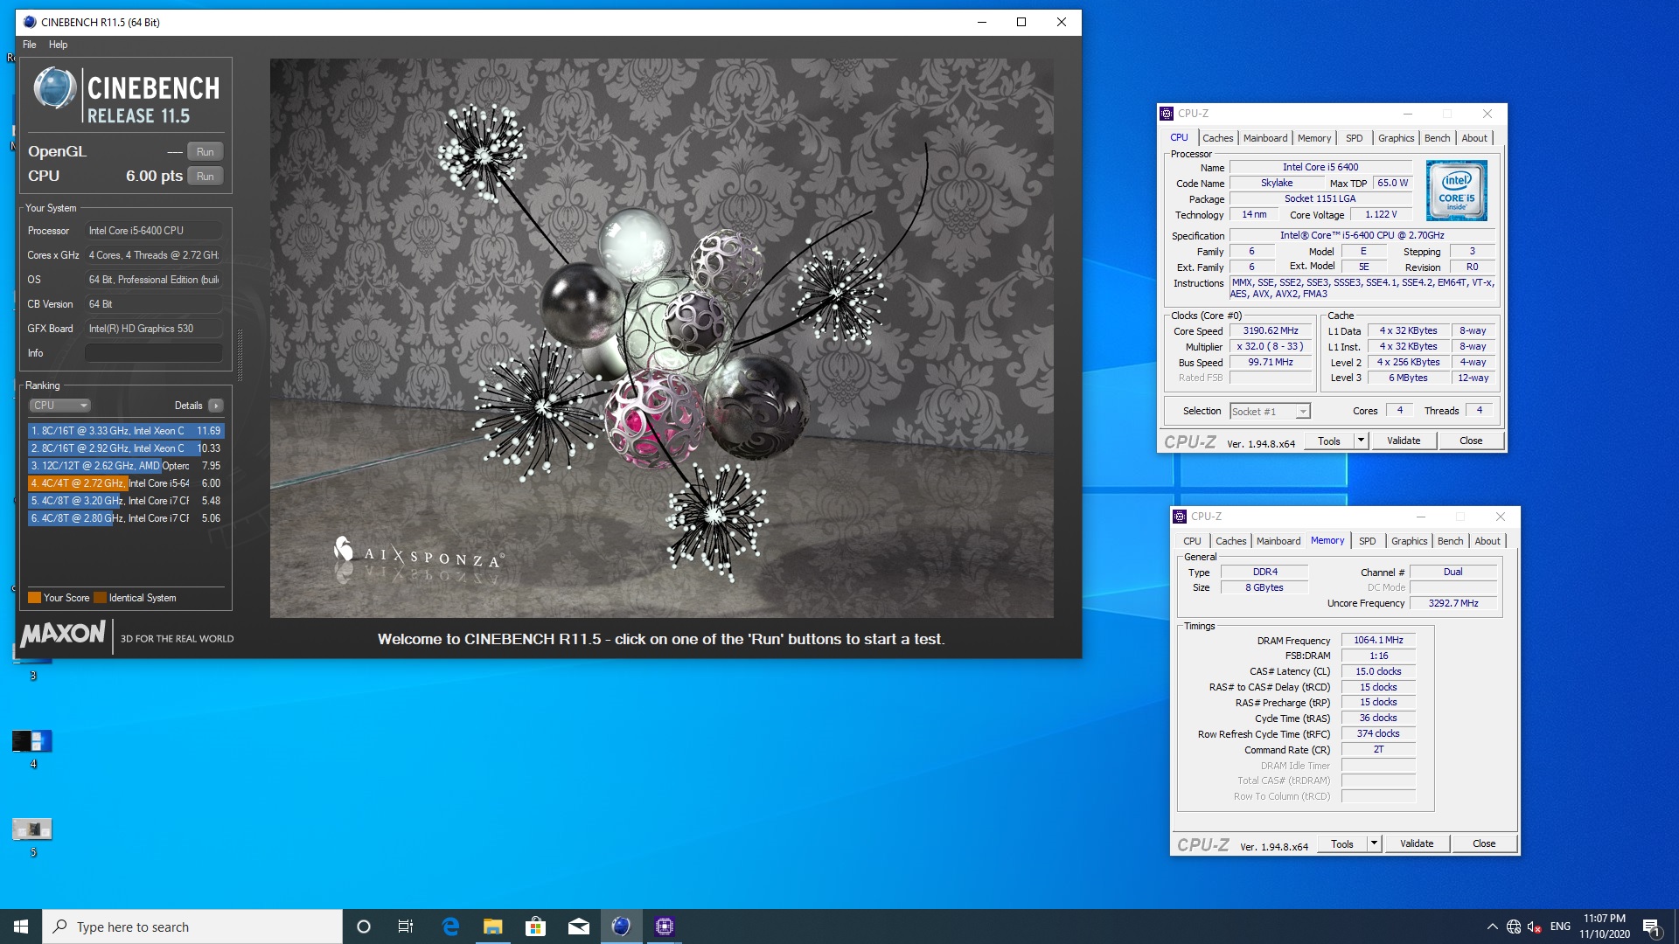Select ranking row 8C/16T @ 2.92 GHz Xeon

[x=126, y=448]
